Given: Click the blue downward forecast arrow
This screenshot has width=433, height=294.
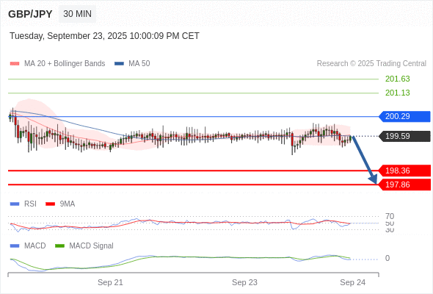Looking at the screenshot, I should [x=364, y=159].
